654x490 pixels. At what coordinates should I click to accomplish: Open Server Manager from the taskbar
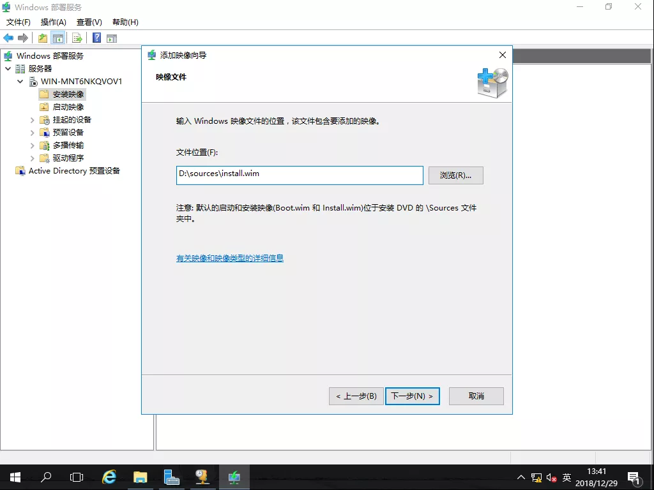[171, 477]
